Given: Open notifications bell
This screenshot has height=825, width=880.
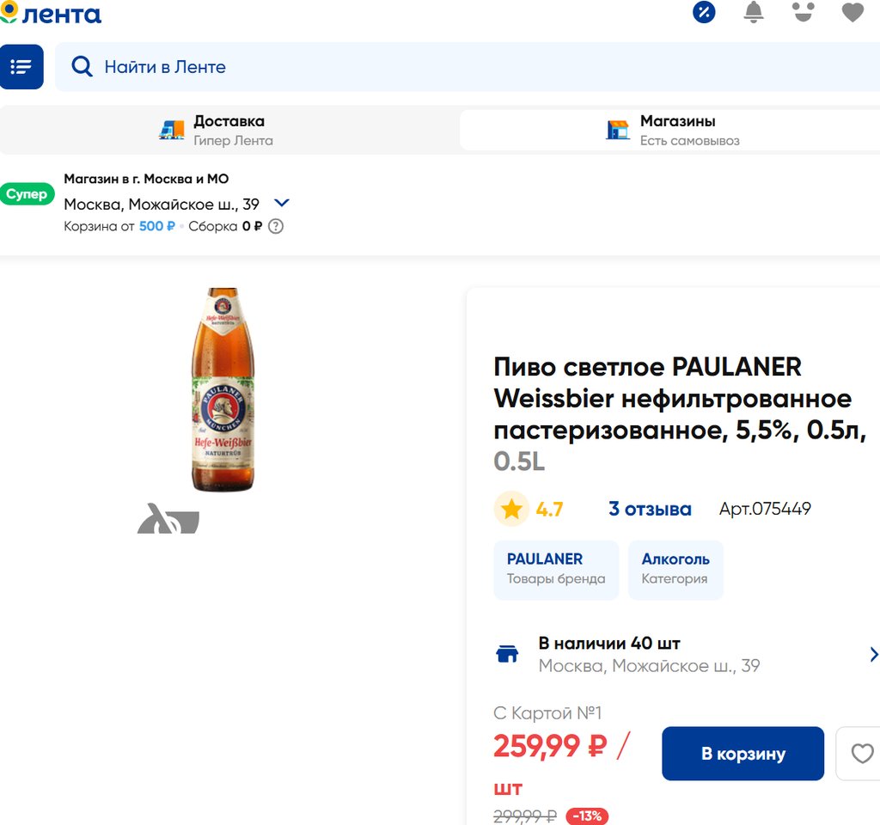Looking at the screenshot, I should [x=753, y=12].
